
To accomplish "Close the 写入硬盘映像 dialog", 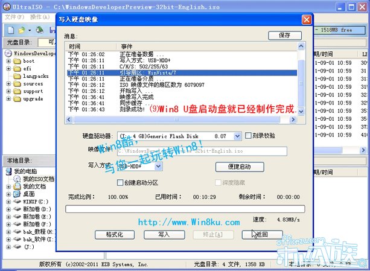I will click(x=307, y=20).
